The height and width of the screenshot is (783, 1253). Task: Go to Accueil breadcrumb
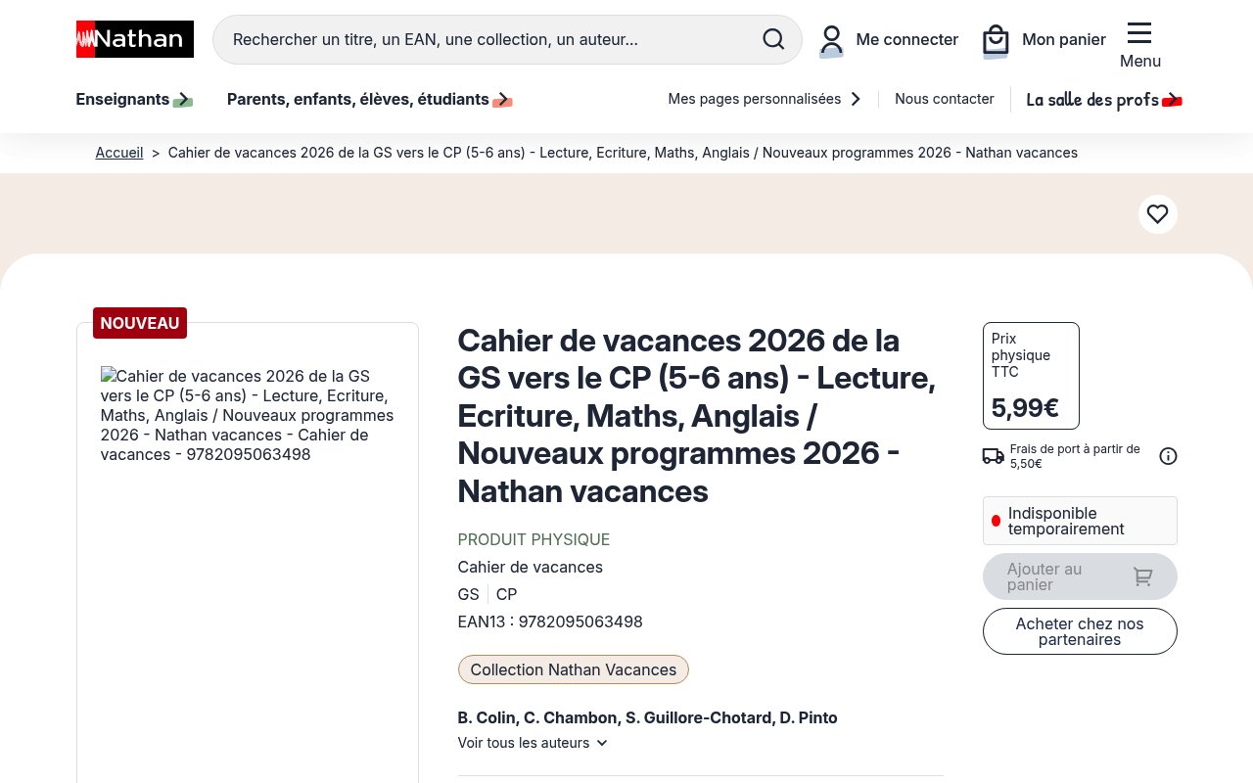(x=119, y=153)
